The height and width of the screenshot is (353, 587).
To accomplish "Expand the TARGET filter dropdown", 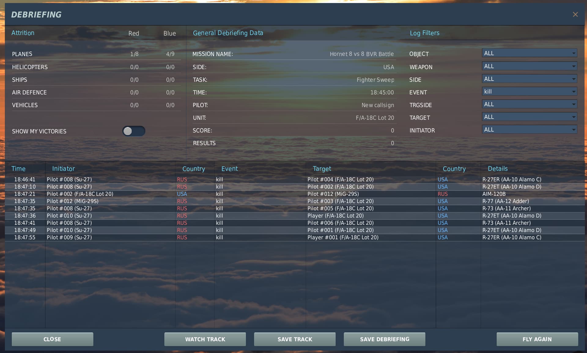I will point(529,117).
